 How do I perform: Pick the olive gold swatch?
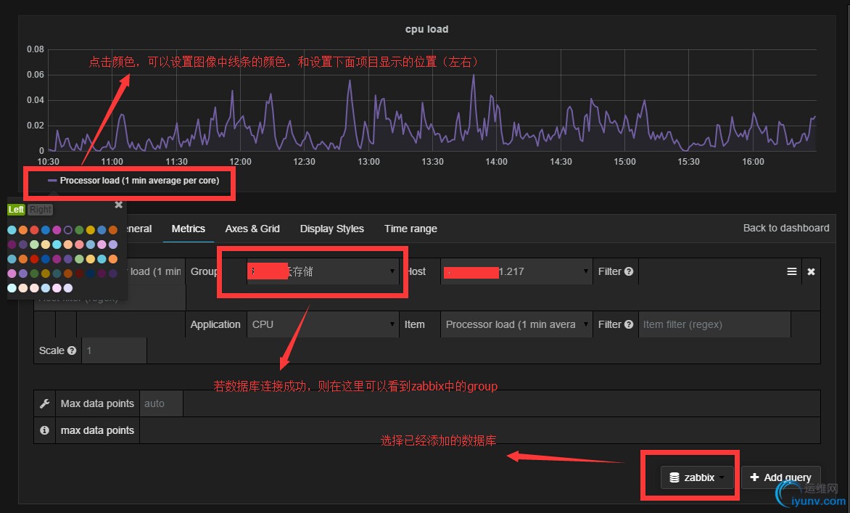[46, 274]
